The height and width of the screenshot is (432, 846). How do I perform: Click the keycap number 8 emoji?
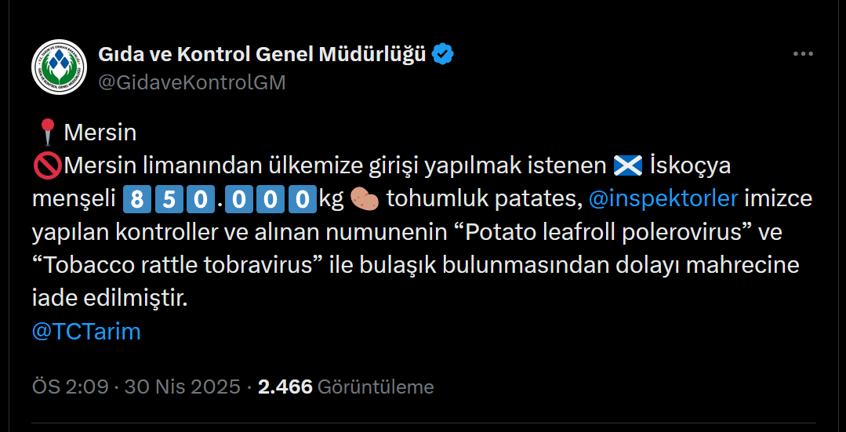[136, 200]
